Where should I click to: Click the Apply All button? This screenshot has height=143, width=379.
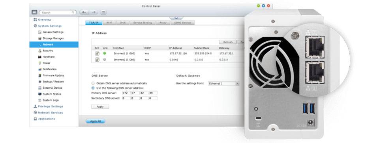(96, 121)
